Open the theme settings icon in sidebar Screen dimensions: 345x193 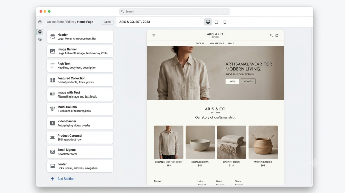click(40, 40)
